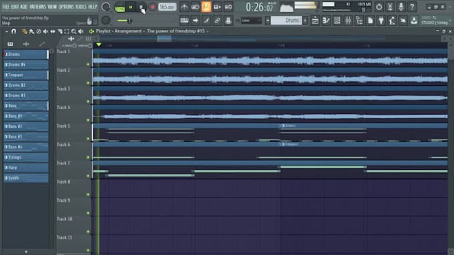454x255 pixels.
Task: Open the TOOLS menu
Action: pyautogui.click(x=81, y=7)
